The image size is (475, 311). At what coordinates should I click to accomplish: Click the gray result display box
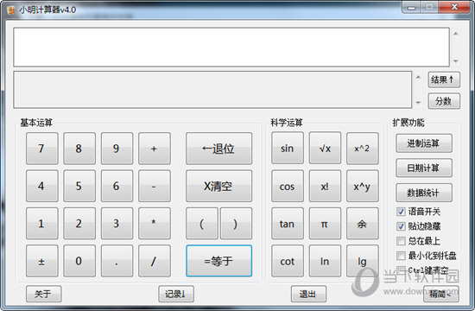[x=212, y=90]
